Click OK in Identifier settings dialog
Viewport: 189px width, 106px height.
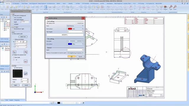point(71,57)
